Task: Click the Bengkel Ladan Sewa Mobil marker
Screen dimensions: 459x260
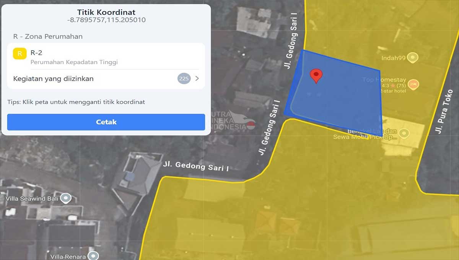Action: click(x=404, y=133)
